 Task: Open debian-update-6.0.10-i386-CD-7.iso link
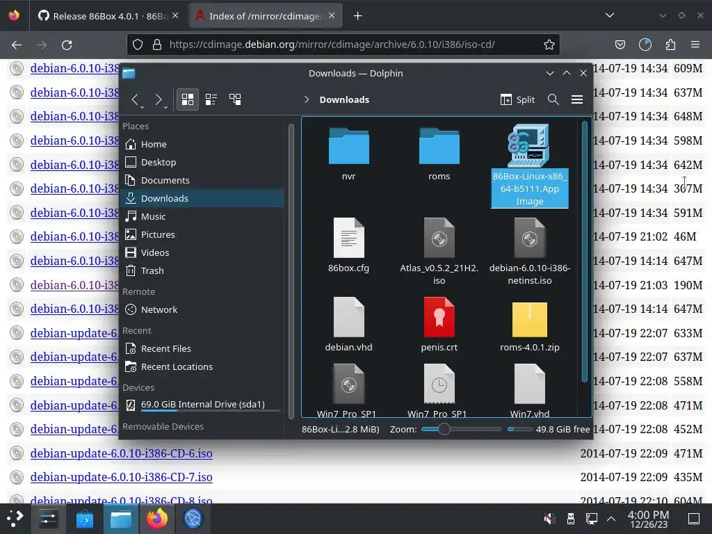(x=121, y=477)
